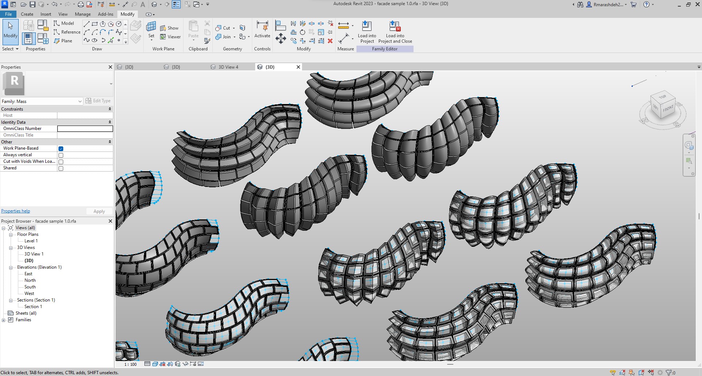Toggle the Shared checkbox

click(x=61, y=168)
